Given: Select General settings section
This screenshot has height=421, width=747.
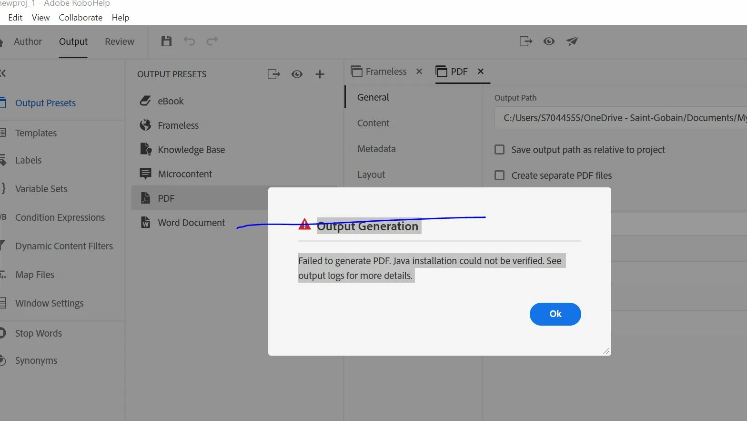Looking at the screenshot, I should pyautogui.click(x=373, y=97).
